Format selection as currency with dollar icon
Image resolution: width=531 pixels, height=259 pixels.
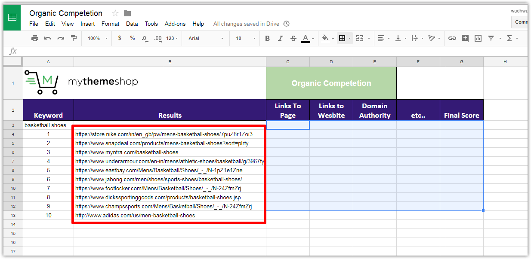[120, 38]
